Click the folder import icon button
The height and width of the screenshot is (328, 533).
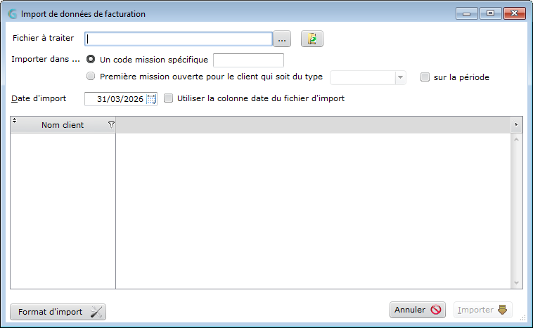coord(312,39)
